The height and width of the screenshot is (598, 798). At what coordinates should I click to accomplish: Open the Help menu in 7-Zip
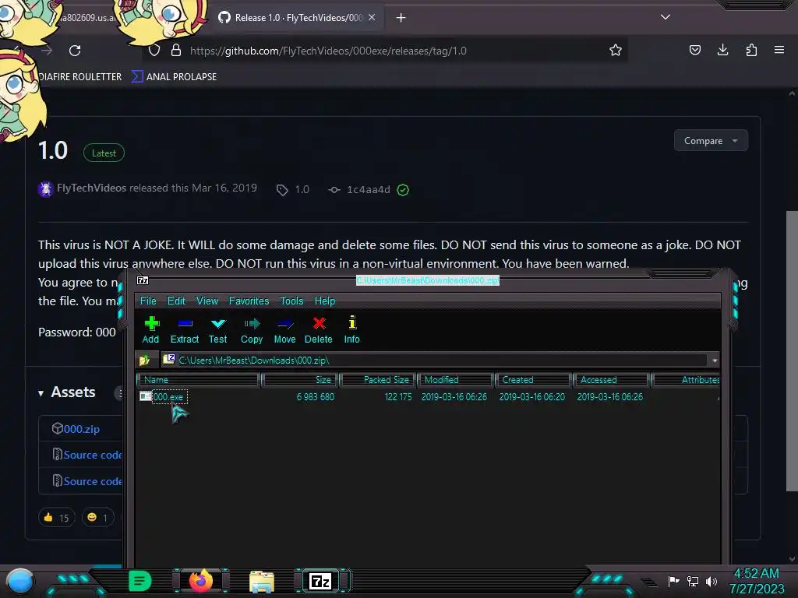(x=325, y=301)
